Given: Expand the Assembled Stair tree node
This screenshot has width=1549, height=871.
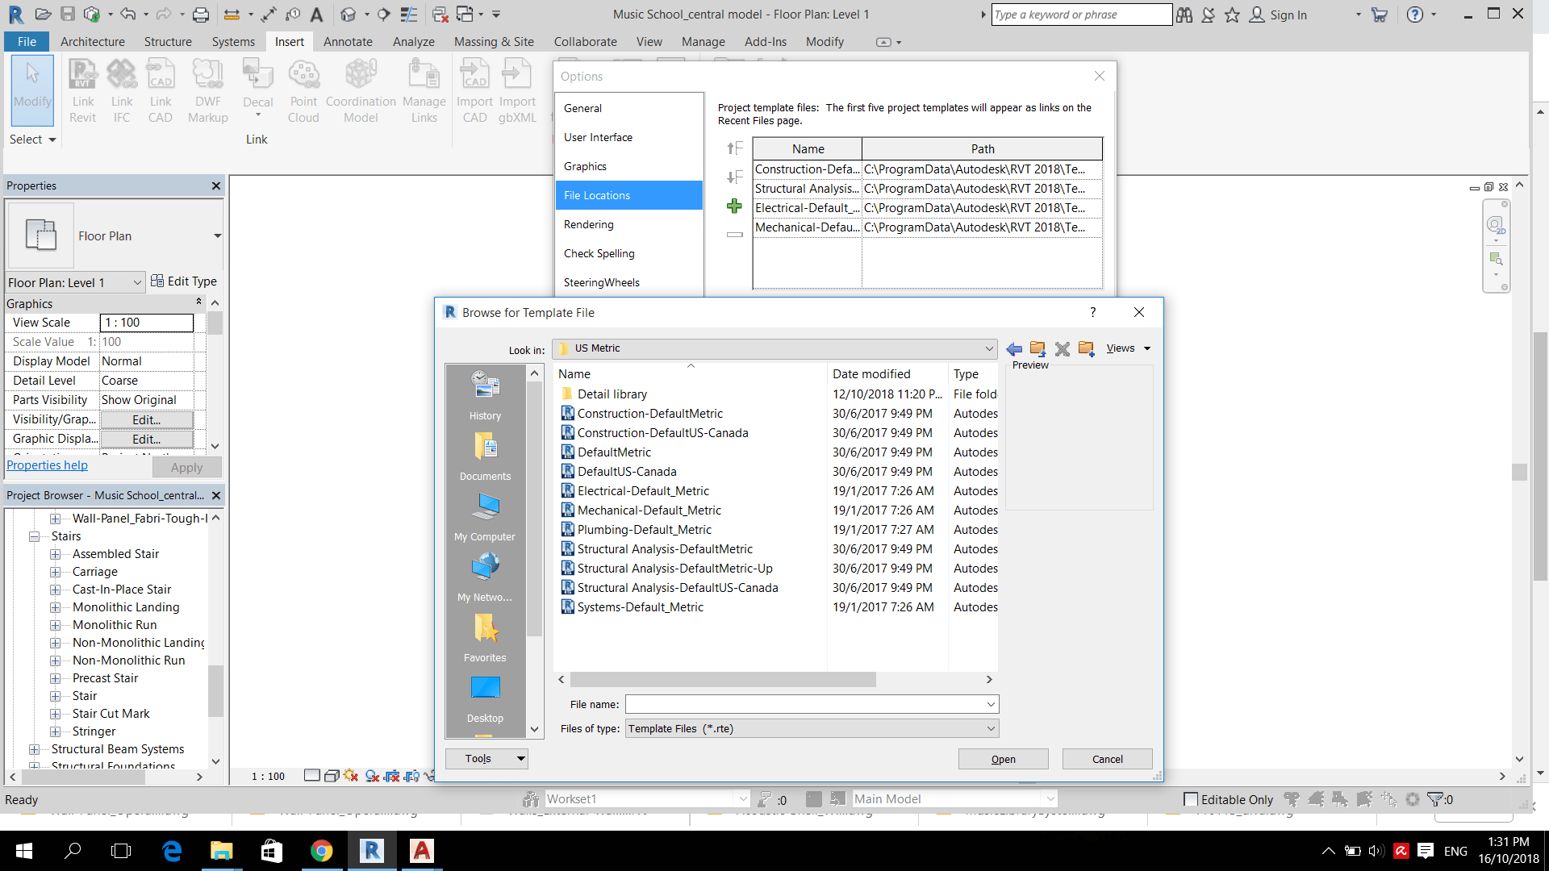Looking at the screenshot, I should pyautogui.click(x=55, y=554).
